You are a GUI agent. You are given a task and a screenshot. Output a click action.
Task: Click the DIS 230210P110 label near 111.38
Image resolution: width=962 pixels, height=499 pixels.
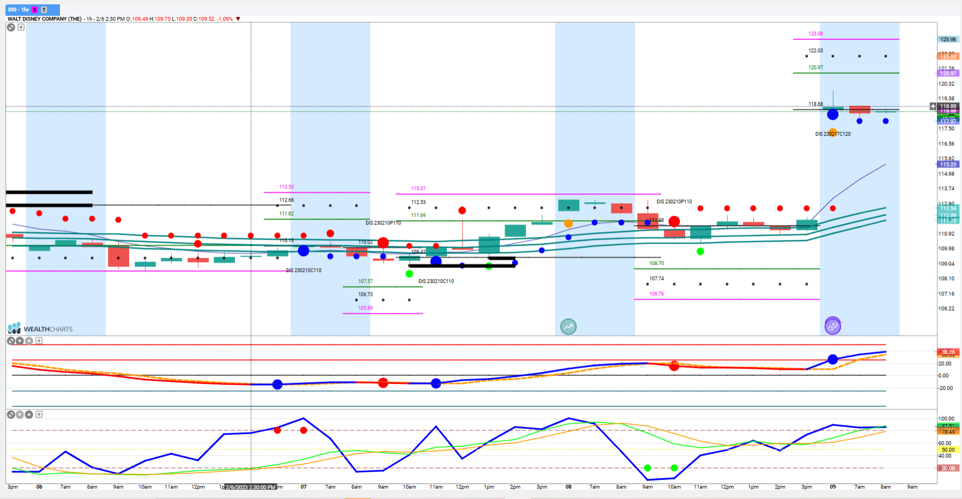(x=674, y=202)
